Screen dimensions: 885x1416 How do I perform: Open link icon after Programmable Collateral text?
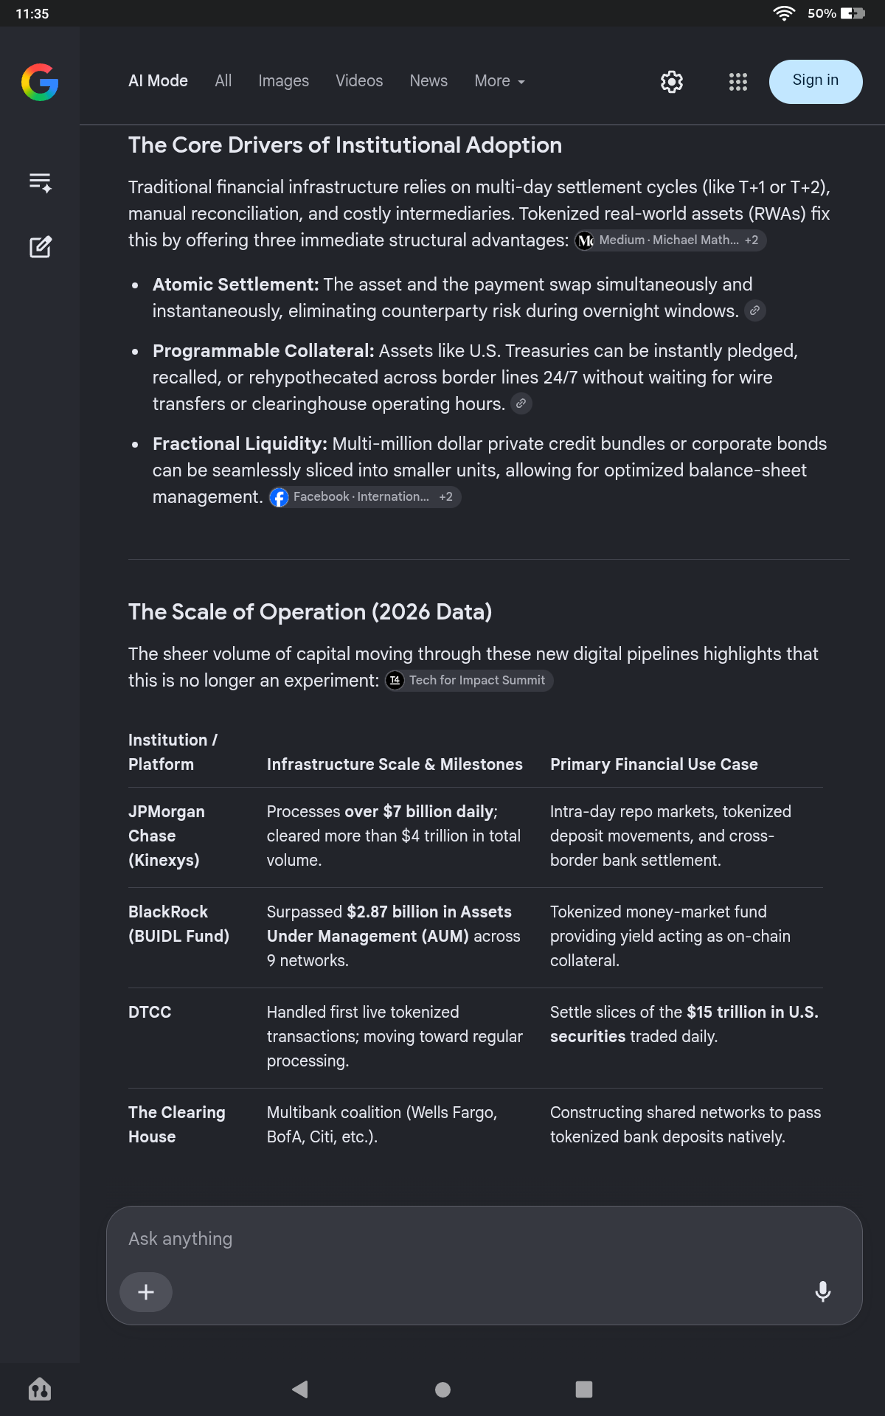521,404
